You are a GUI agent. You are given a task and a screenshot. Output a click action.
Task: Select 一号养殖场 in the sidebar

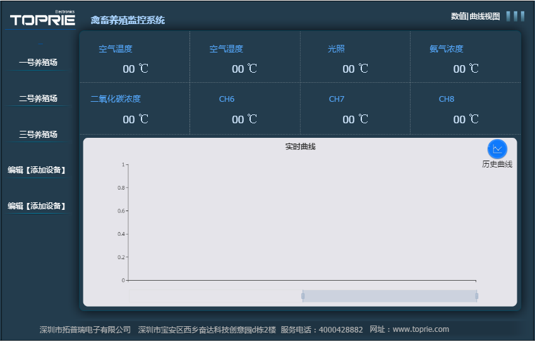tap(38, 63)
